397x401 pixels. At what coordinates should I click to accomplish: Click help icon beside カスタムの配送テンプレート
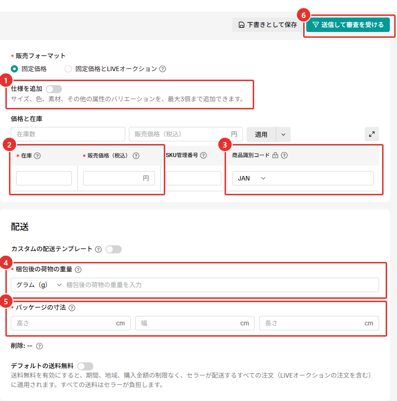click(98, 249)
